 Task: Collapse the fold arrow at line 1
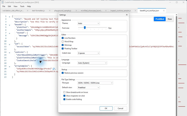(x=9, y=17)
